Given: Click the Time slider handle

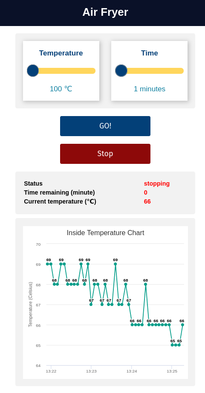Looking at the screenshot, I should point(121,71).
